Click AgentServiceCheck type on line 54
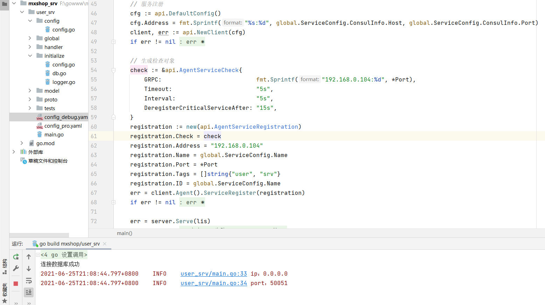This screenshot has width=545, height=305. pos(209,70)
